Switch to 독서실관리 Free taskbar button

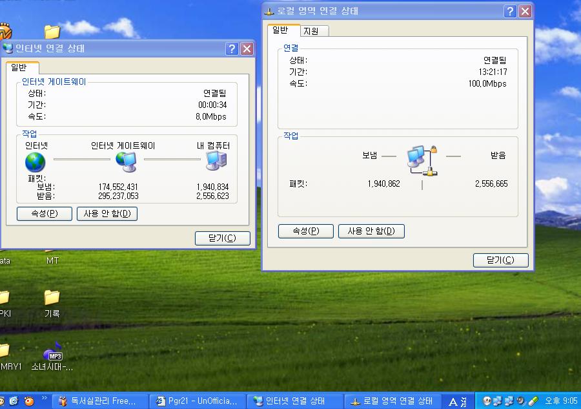click(x=99, y=401)
